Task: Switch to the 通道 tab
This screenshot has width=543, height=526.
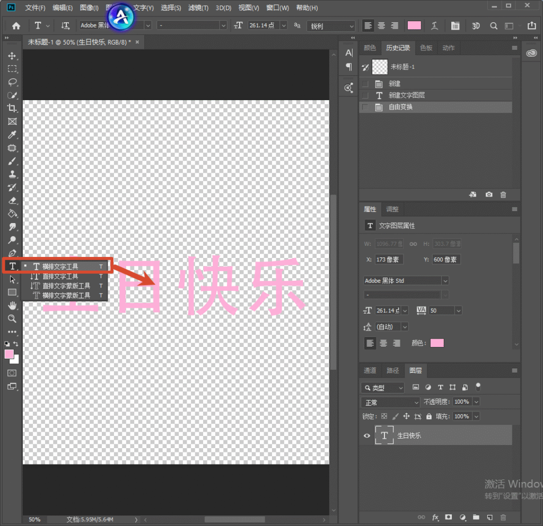Action: coord(370,370)
